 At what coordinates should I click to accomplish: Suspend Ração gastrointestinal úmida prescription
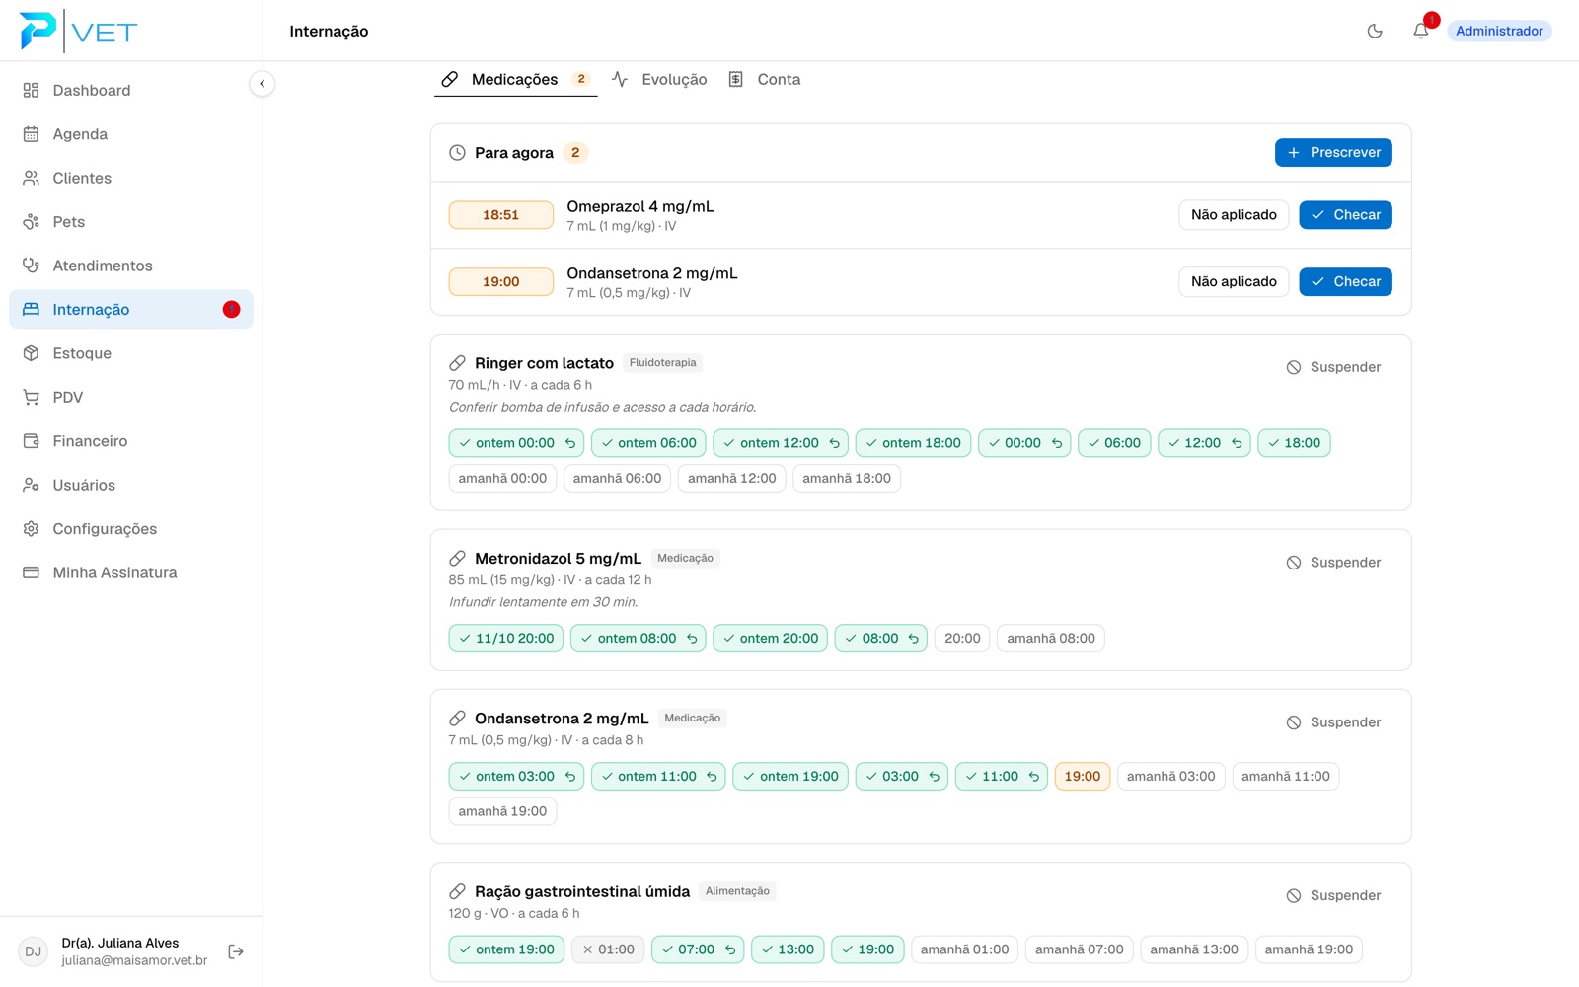[1333, 895]
